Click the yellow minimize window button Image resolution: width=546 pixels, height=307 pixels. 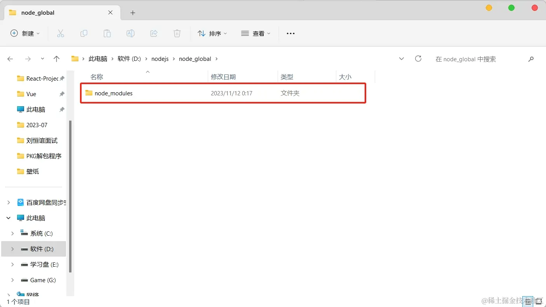pos(489,8)
